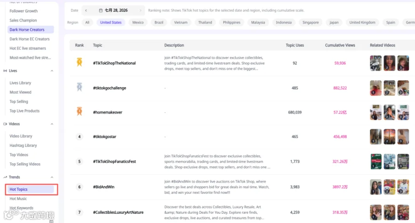Screen dimensions: 415x223
Task: Collapse the Trends section chevron
Action: (x=52, y=177)
